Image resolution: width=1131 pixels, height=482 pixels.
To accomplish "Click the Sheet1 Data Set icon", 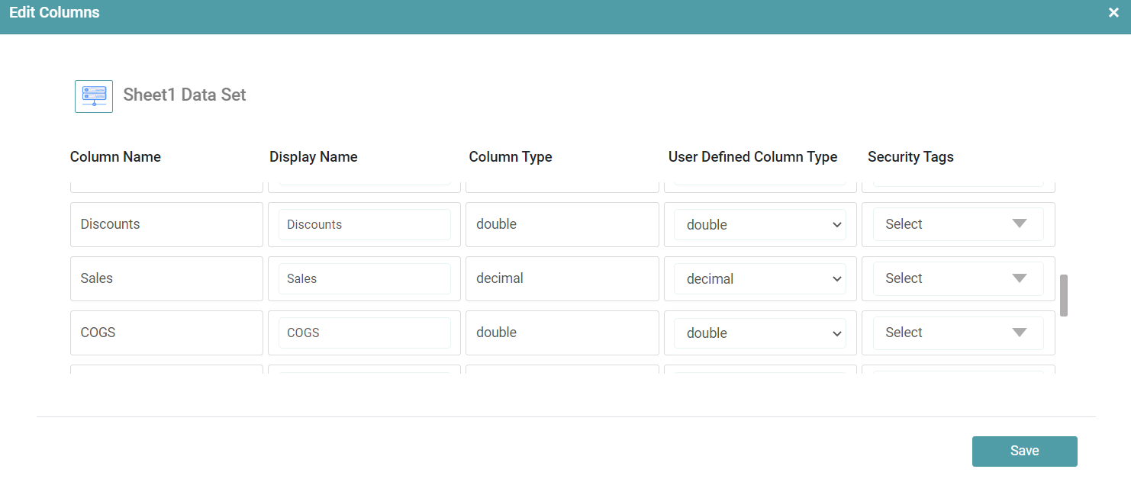I will click(94, 96).
